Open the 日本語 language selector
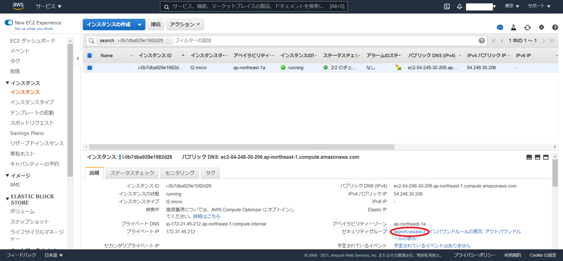 coord(53,255)
